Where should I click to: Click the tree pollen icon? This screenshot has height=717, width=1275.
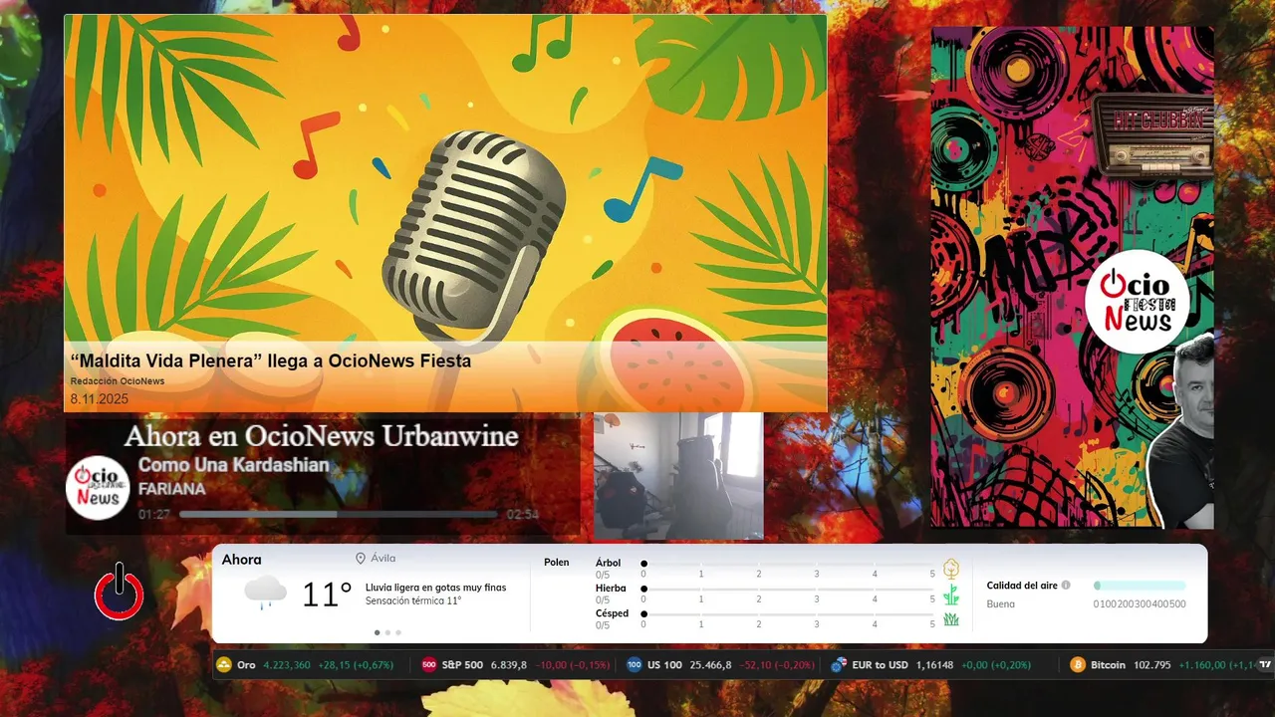(951, 569)
